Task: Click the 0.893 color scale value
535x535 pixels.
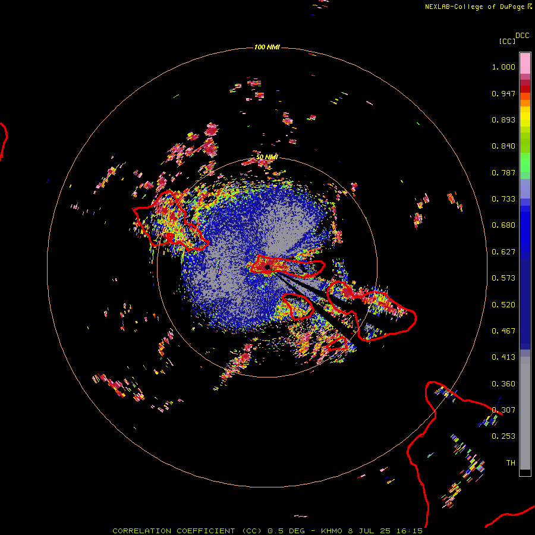Action: [x=503, y=119]
